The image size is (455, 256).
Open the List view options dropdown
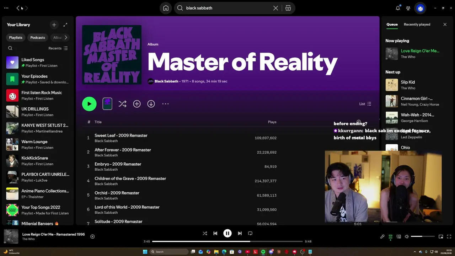click(365, 104)
